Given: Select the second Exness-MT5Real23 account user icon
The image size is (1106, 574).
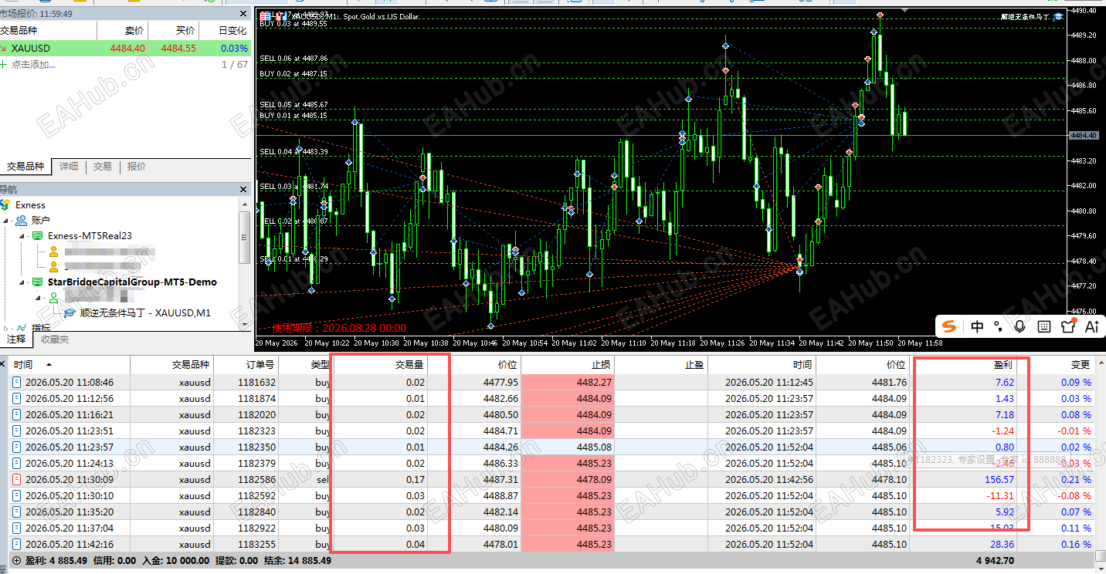Looking at the screenshot, I should [53, 267].
